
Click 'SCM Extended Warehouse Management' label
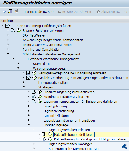point(51,54)
